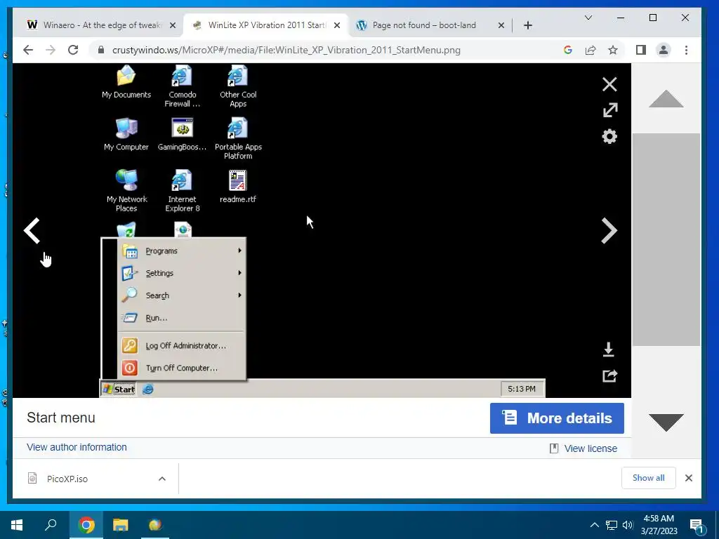Click the scroll up triangle of the page scrollbar
Image resolution: width=719 pixels, height=539 pixels.
click(666, 99)
